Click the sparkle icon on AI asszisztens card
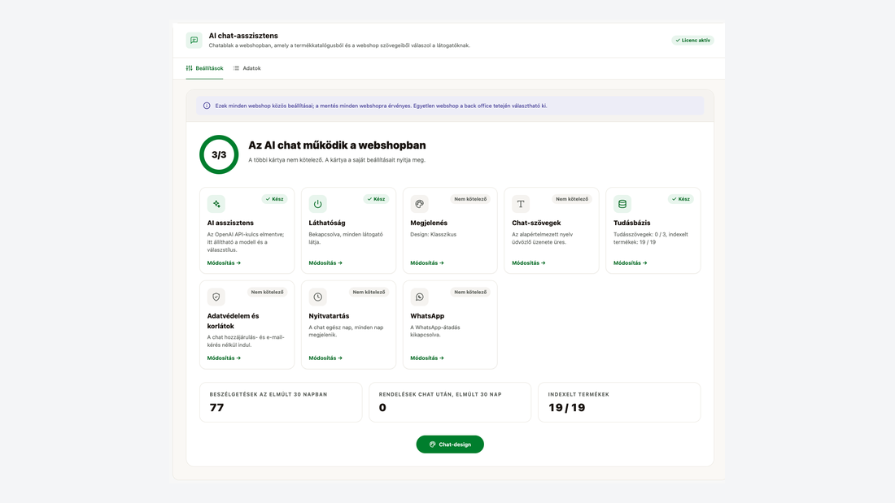The height and width of the screenshot is (503, 895). point(216,204)
